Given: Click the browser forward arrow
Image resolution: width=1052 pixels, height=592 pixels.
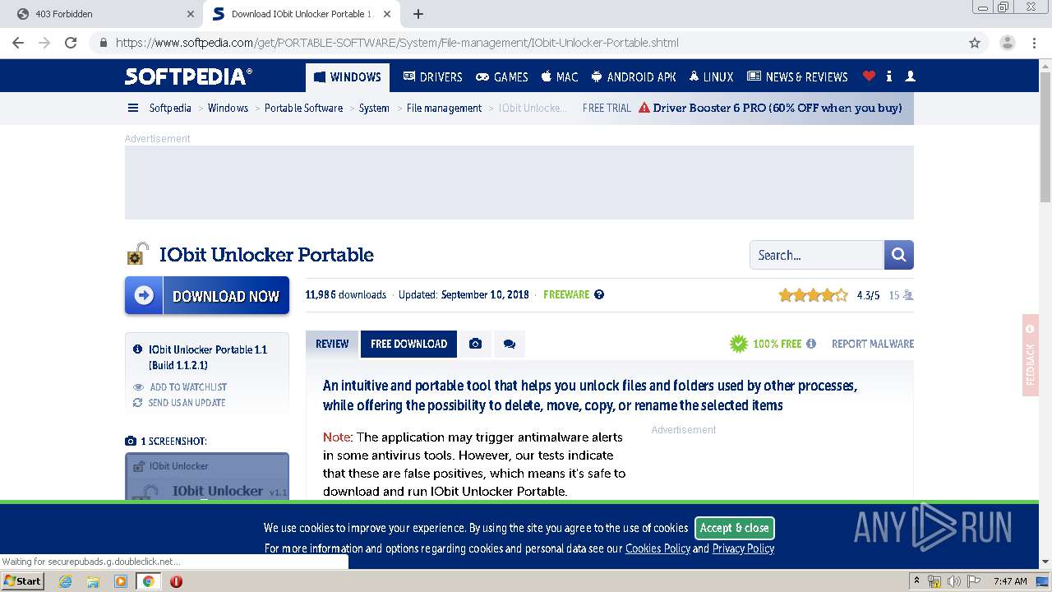Looking at the screenshot, I should point(44,43).
